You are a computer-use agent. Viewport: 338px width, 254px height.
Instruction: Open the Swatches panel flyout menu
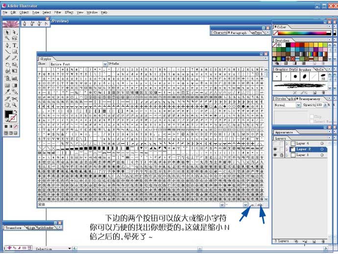click(x=329, y=40)
